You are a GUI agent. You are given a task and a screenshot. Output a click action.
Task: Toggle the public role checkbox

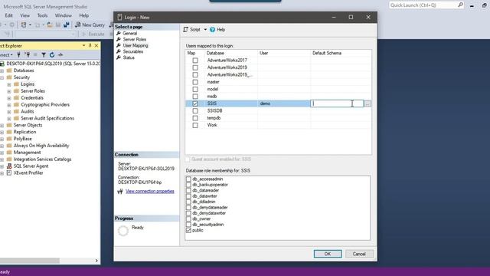tap(188, 230)
